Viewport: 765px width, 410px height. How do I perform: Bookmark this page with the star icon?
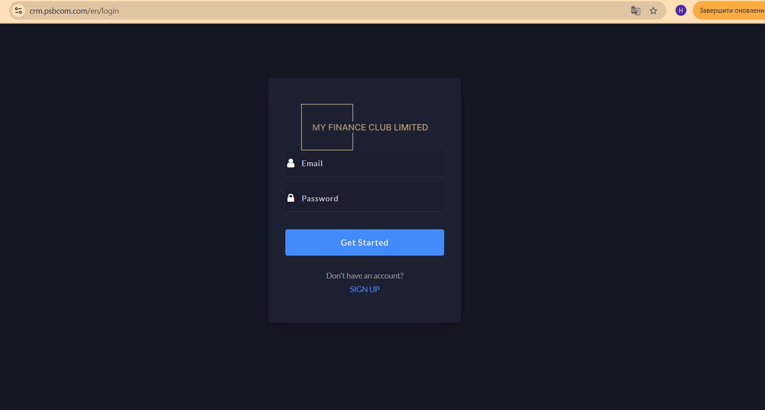tap(654, 11)
